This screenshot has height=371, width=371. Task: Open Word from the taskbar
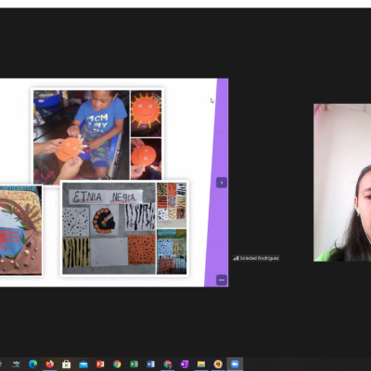(x=150, y=365)
